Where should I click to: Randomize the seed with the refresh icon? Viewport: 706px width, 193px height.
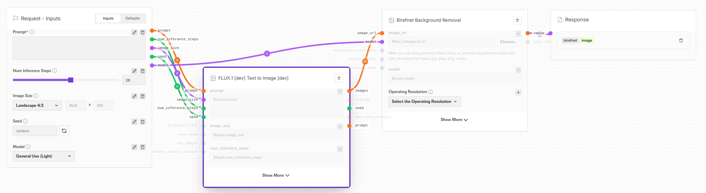click(x=64, y=131)
